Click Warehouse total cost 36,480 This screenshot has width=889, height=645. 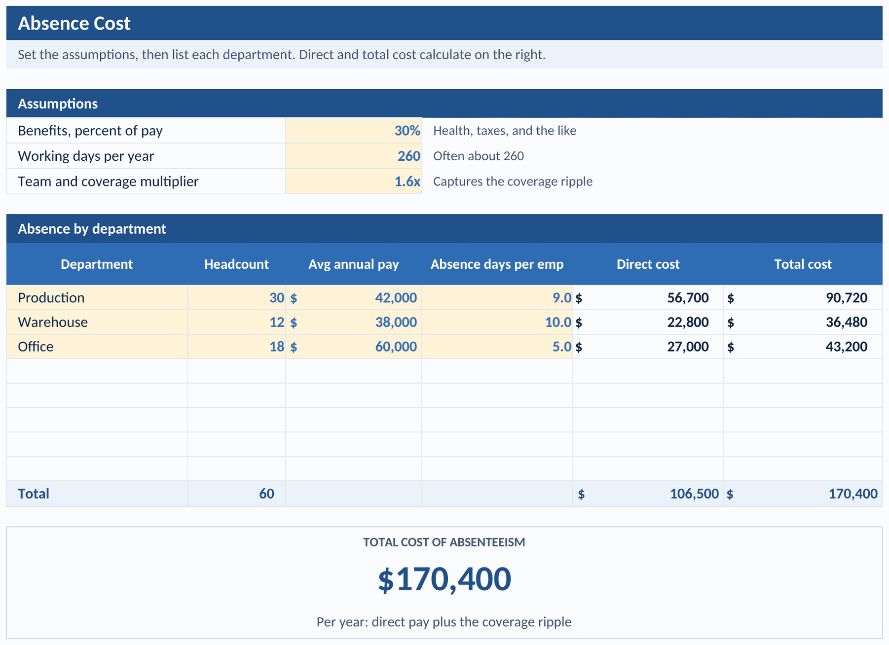tap(803, 322)
